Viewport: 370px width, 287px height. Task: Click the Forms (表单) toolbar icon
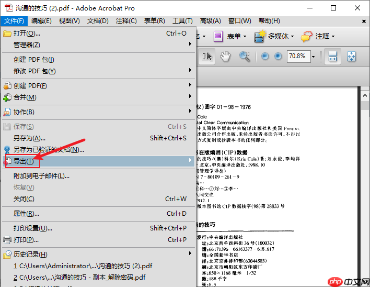(218, 37)
